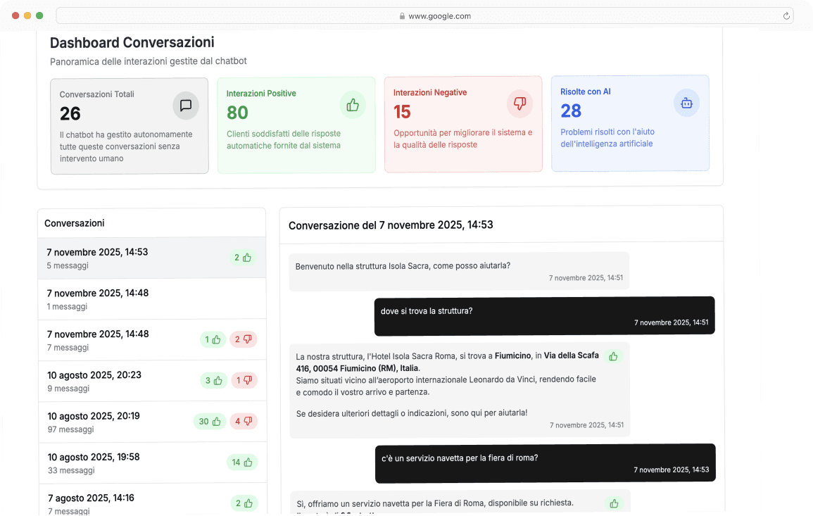Click the 'Conversazioni' list header
813x516 pixels.
74,224
